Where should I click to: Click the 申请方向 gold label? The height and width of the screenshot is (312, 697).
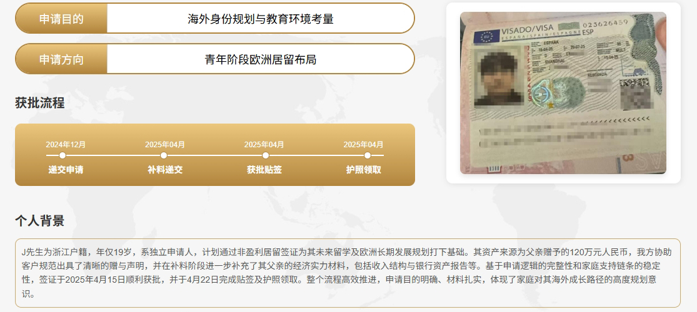coord(61,59)
